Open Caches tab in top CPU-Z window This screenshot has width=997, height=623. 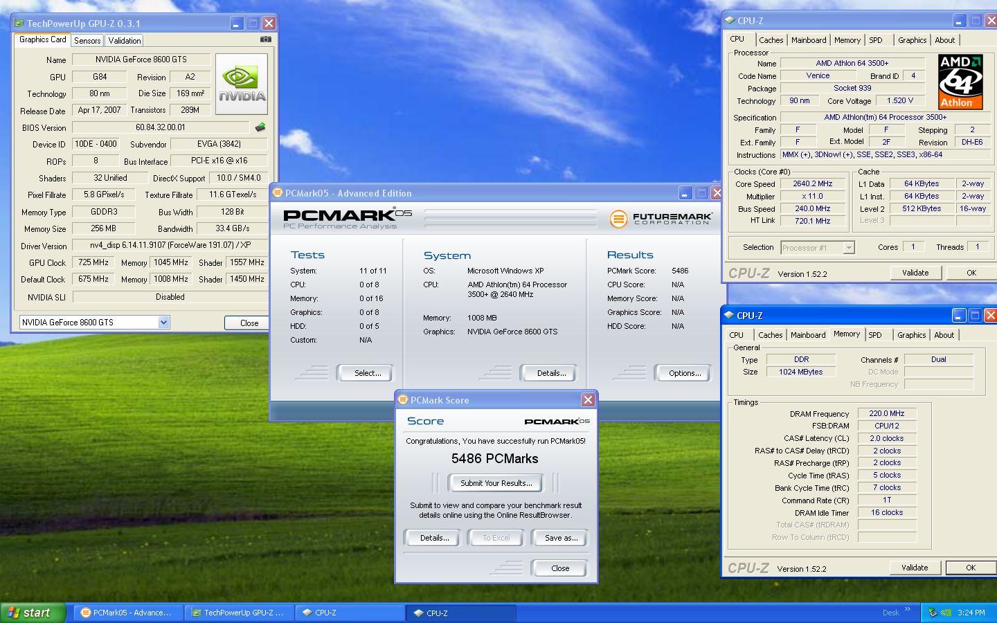click(771, 40)
